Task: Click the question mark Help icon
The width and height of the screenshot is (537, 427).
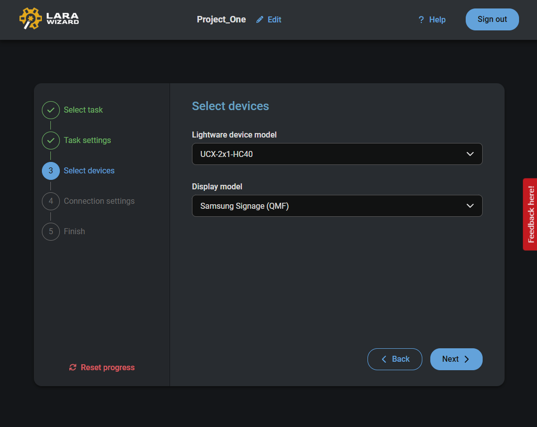Action: coord(421,20)
